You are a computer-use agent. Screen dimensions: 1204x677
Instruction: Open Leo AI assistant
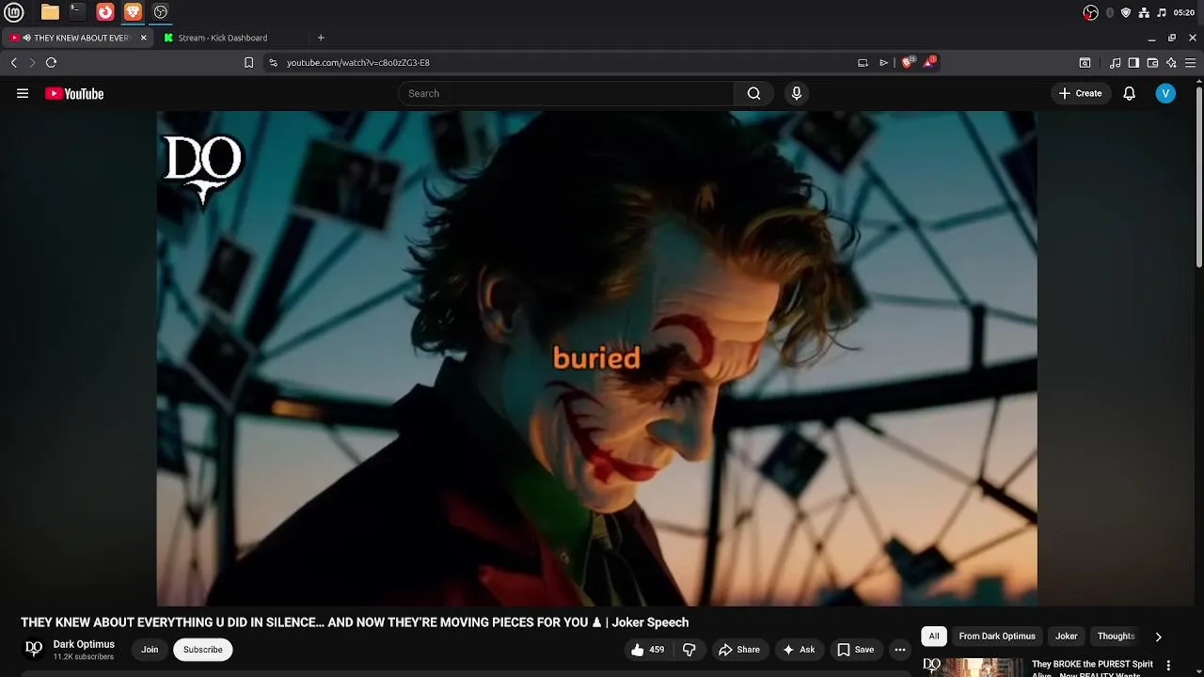tap(1171, 62)
